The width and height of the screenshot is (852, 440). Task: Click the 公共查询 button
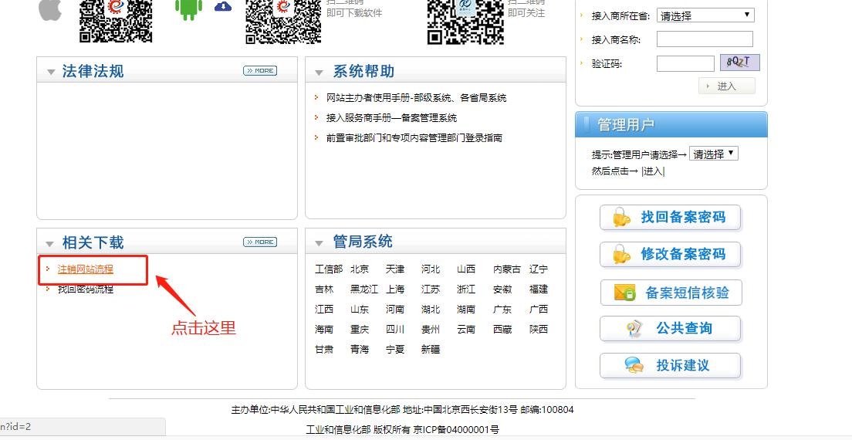click(x=671, y=329)
